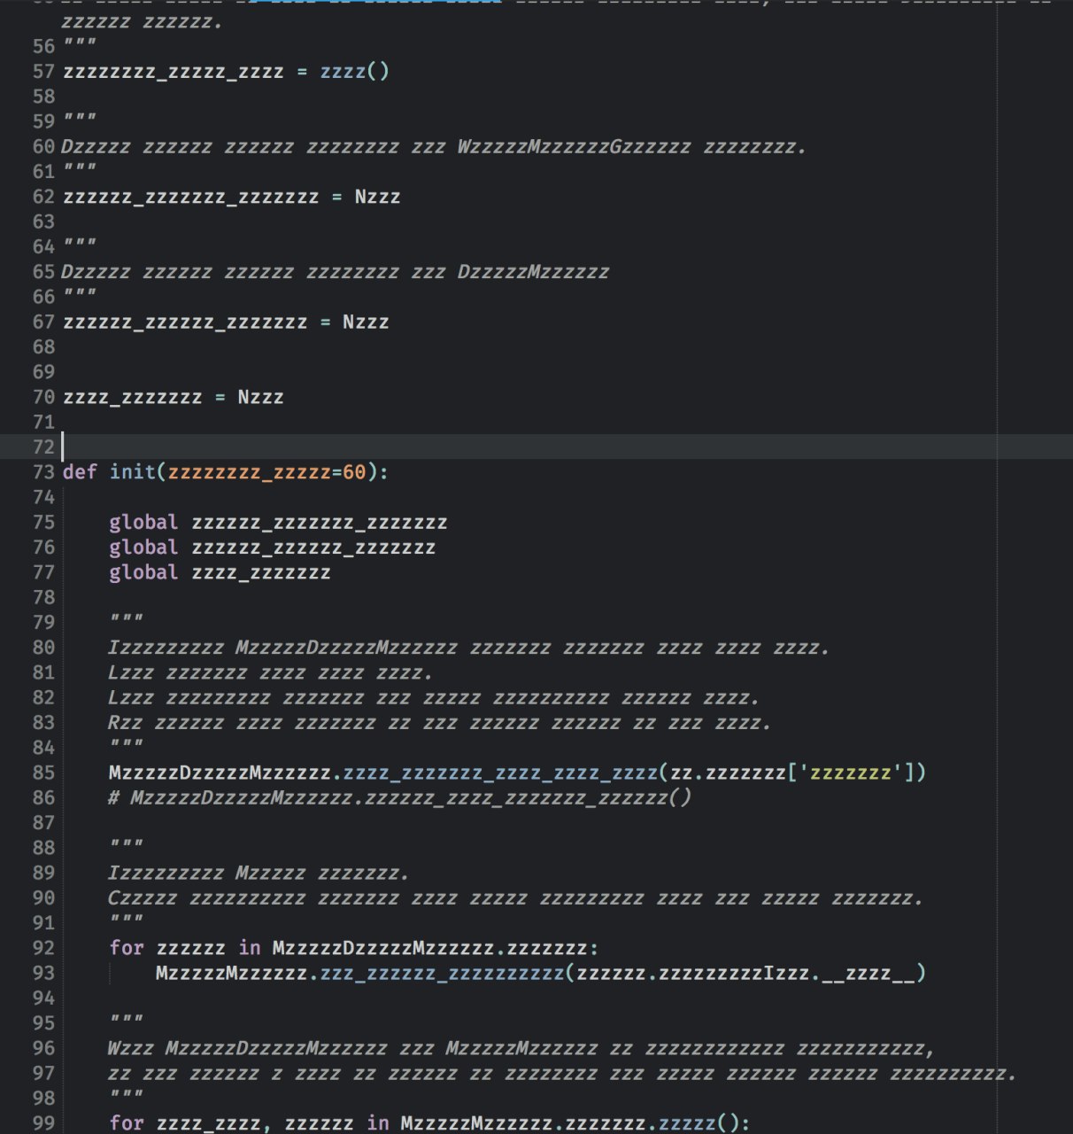Click line number 85 in the gutter
The image size is (1073, 1134).
pos(43,773)
